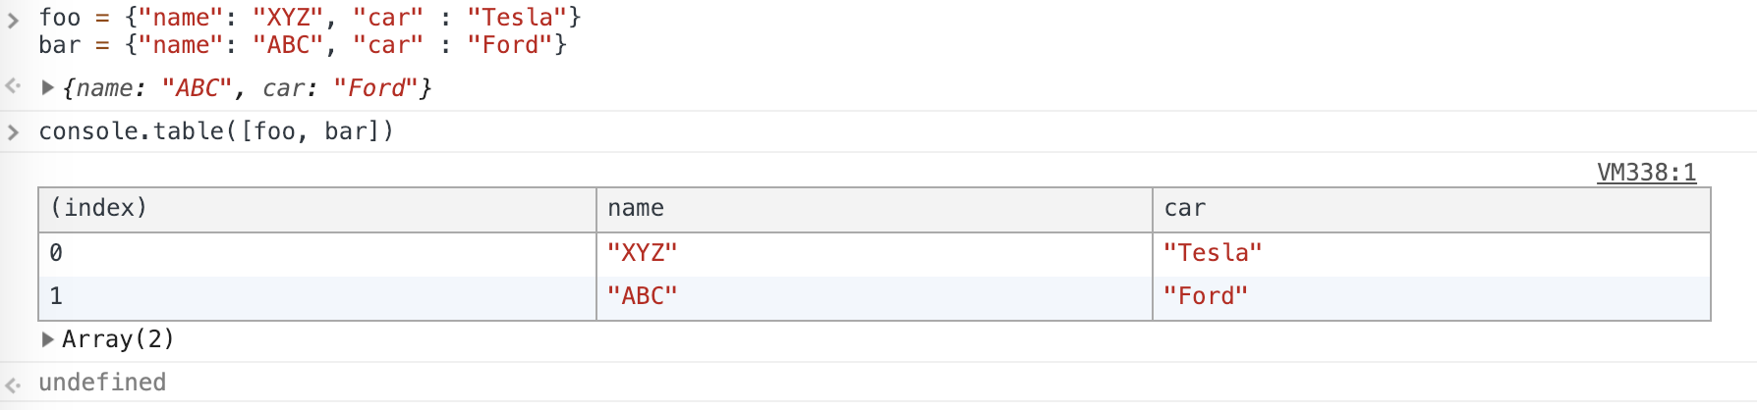This screenshot has width=1757, height=410.
Task: Expand the Array(2) disclosure triangle
Action: (x=47, y=339)
